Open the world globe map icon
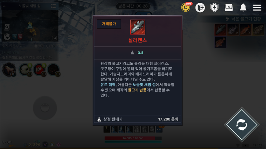The image size is (266, 149). pyautogui.click(x=7, y=37)
